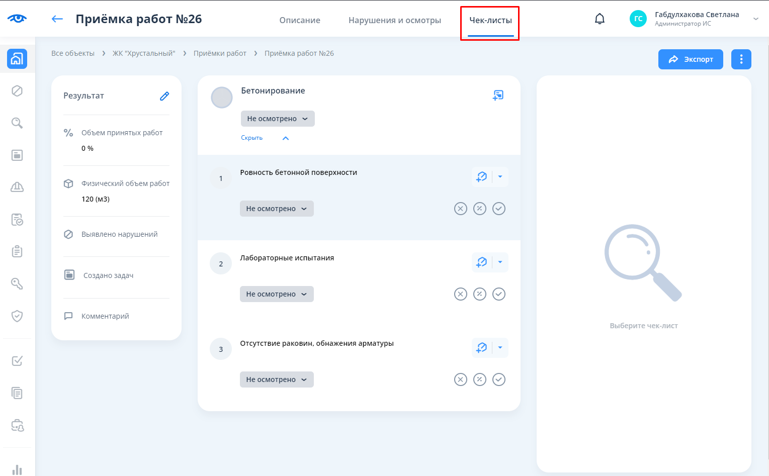Mark Лабораторные испытания as accepted with checkmark

click(498, 294)
